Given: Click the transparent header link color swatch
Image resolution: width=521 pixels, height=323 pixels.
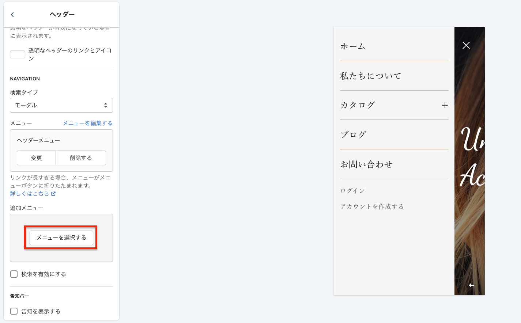Looking at the screenshot, I should tap(18, 54).
